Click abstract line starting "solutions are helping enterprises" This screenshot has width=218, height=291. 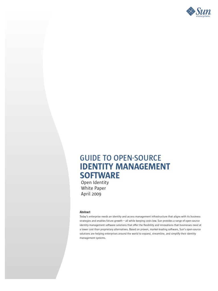138,234
